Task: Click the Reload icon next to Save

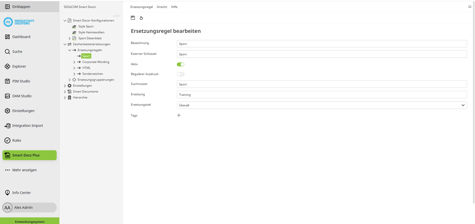Action: point(141,18)
